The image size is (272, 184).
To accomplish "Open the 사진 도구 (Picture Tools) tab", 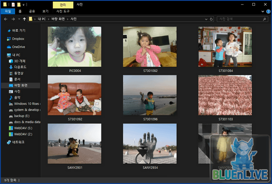I will [63, 12].
